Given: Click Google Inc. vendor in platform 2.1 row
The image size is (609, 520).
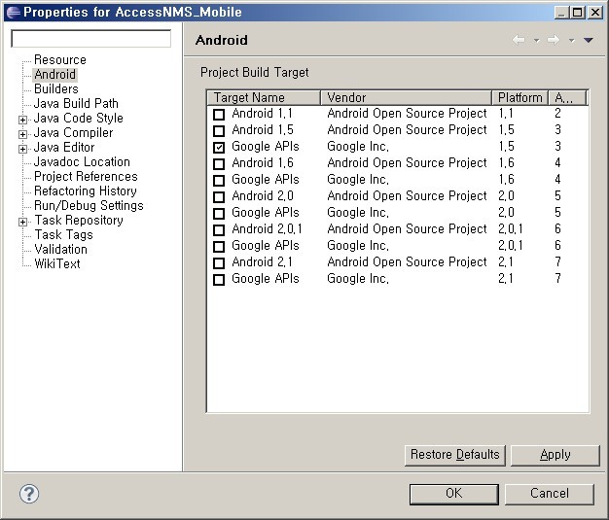Looking at the screenshot, I should point(358,278).
